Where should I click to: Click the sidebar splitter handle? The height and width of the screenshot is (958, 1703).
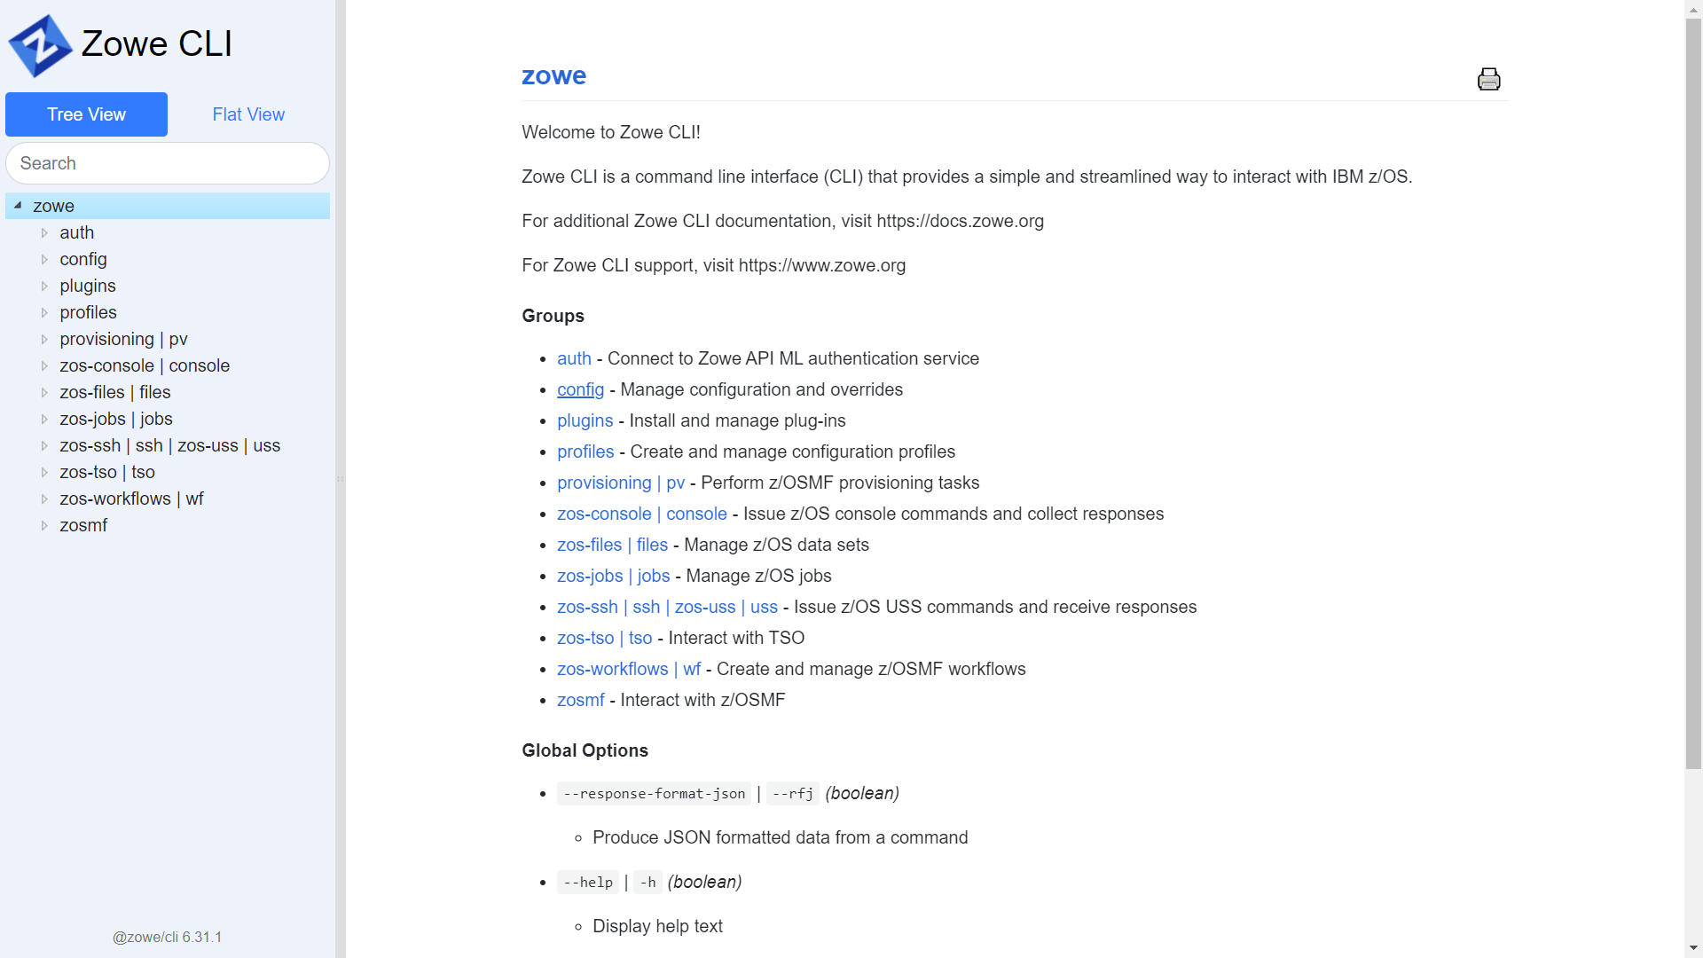(x=340, y=479)
